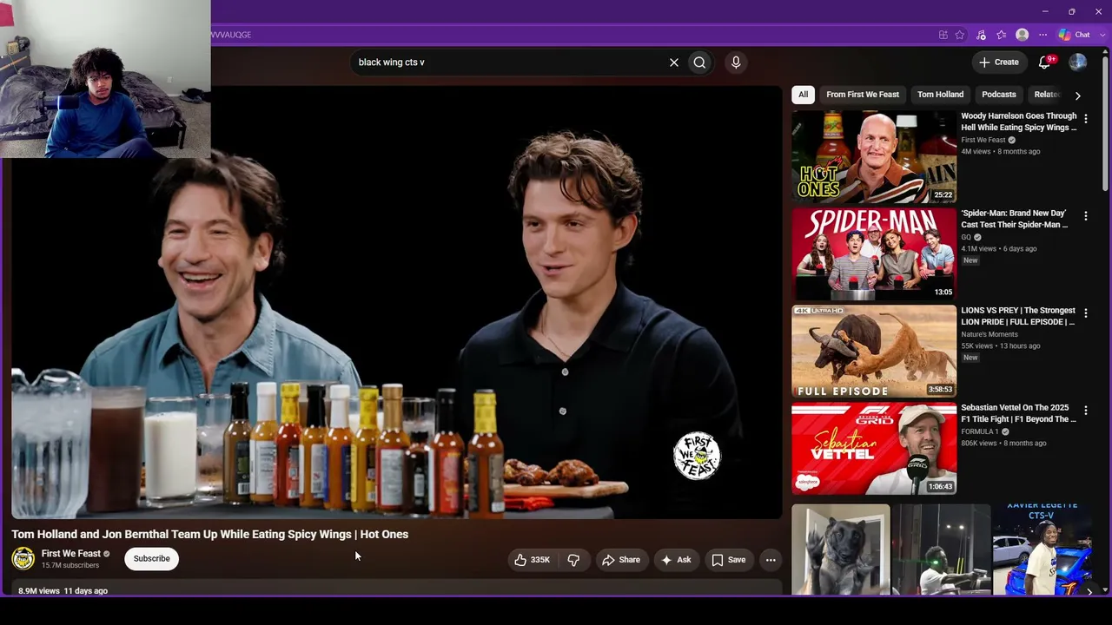Screen dimensions: 1112x625
Task: Open the Sebastian Vettel video thumbnail
Action: pos(874,448)
